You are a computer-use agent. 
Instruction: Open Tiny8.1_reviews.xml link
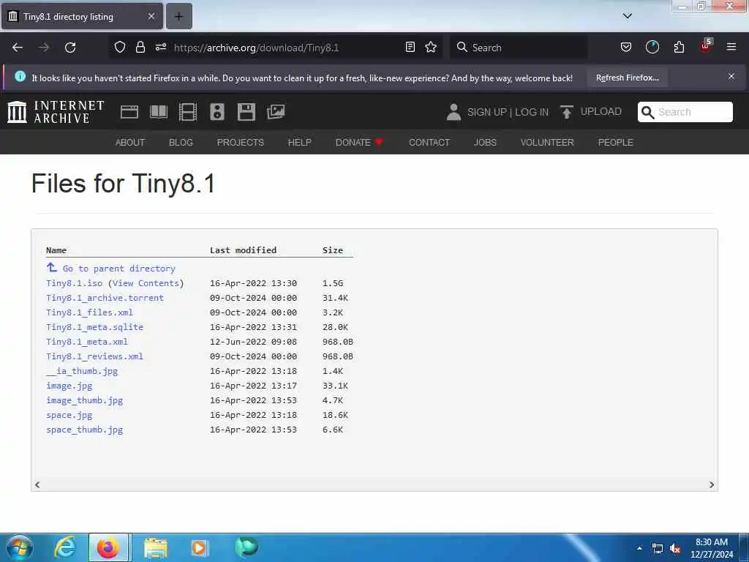pyautogui.click(x=94, y=356)
